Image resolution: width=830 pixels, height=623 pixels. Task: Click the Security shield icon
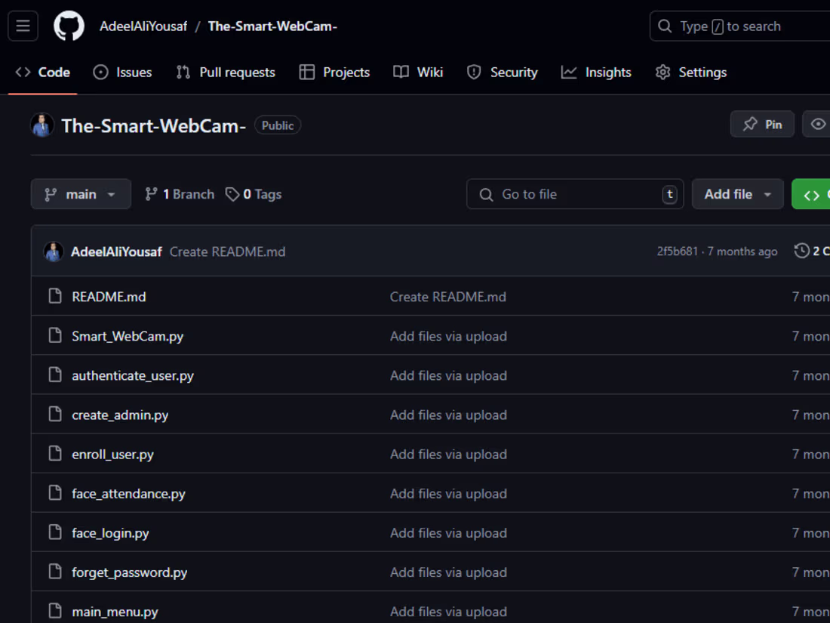474,72
